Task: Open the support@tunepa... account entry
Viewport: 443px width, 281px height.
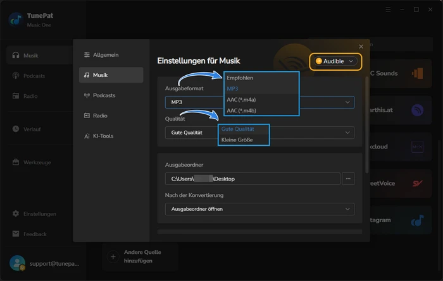Action: (54, 264)
